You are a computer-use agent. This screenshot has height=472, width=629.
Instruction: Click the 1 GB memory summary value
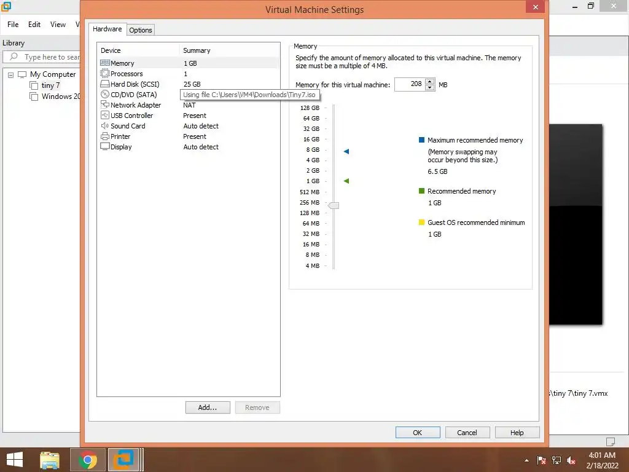[x=190, y=63]
